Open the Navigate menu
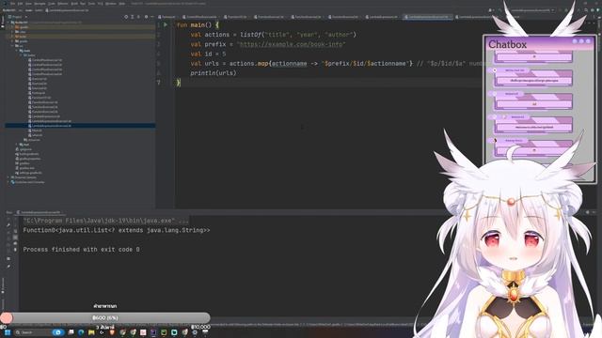Viewport: 602px width, 338px height. click(x=40, y=4)
